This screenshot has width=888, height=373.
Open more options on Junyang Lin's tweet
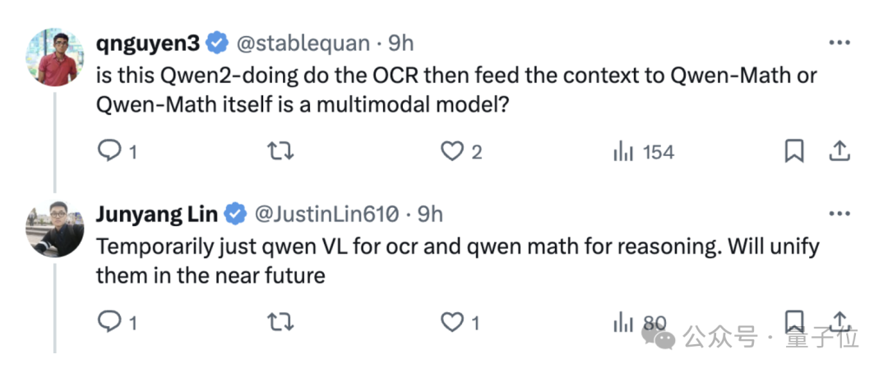pos(839,214)
